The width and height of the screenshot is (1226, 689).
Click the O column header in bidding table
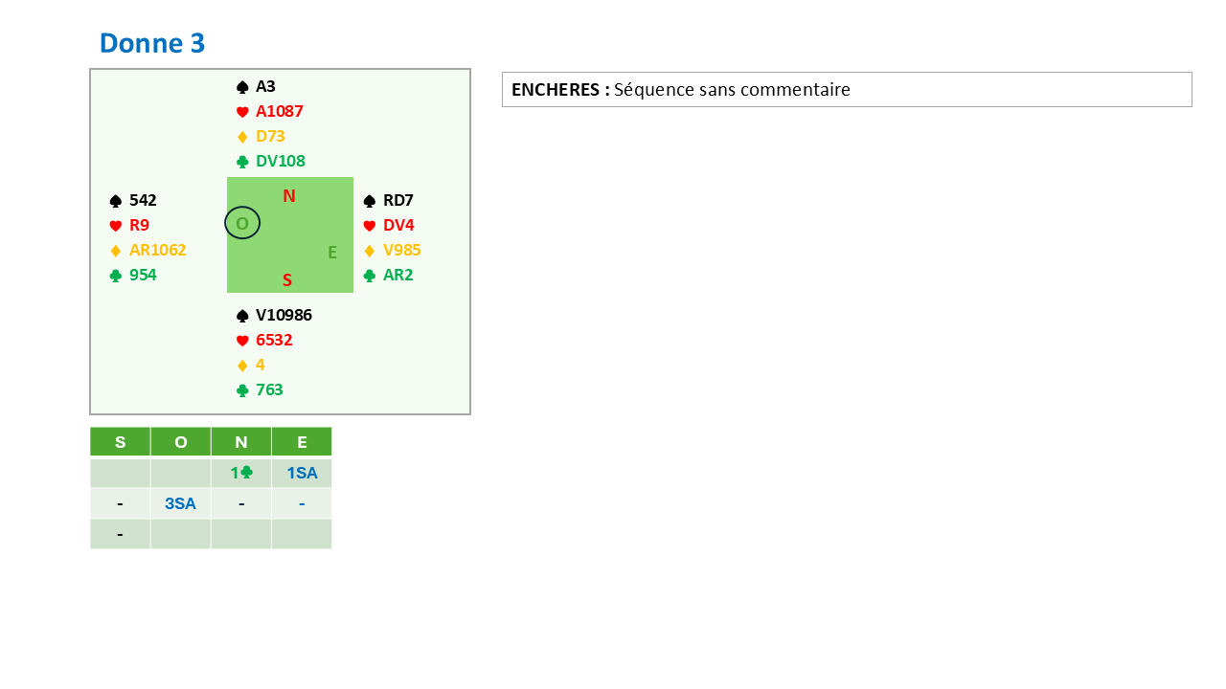[180, 442]
